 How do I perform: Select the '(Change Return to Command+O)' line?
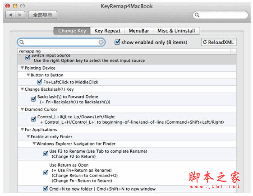(85, 176)
